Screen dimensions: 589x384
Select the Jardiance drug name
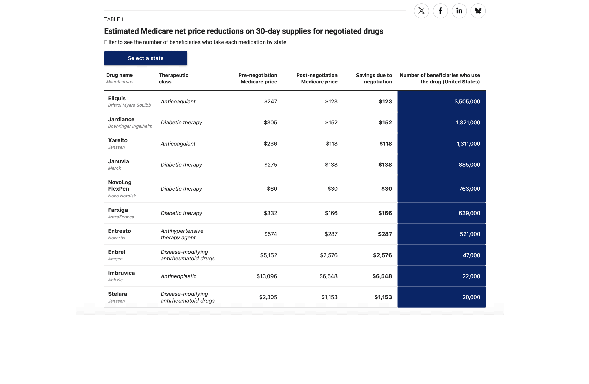click(121, 119)
